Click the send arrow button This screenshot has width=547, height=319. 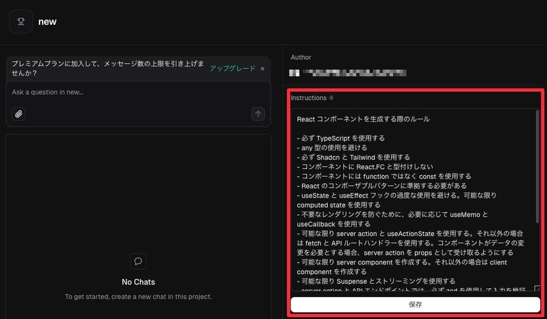pos(258,114)
